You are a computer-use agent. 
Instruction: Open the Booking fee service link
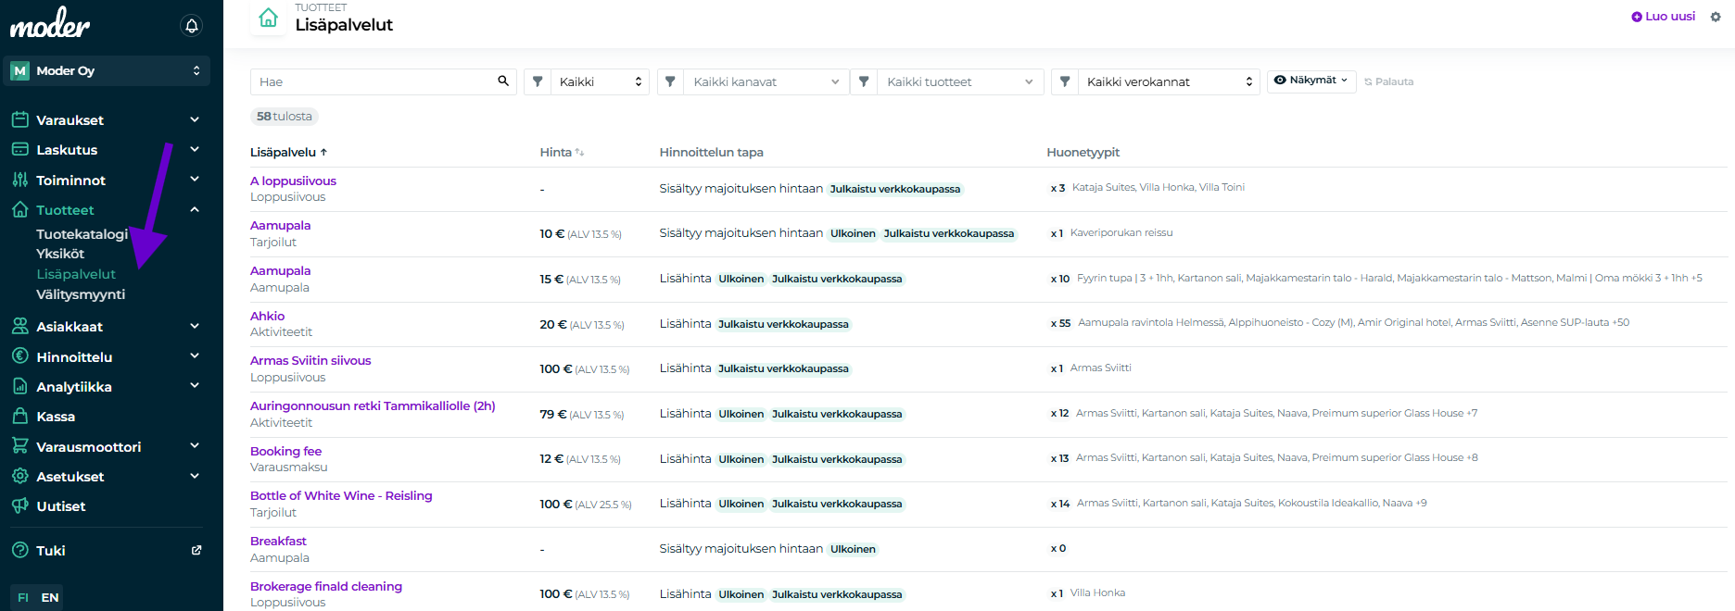(285, 451)
